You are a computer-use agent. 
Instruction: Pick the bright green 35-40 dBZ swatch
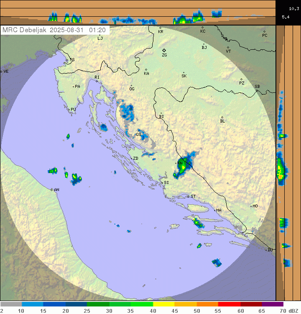pyautogui.click(x=142, y=304)
